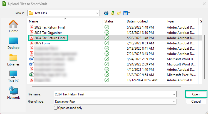Click the Cancel button

point(196,102)
